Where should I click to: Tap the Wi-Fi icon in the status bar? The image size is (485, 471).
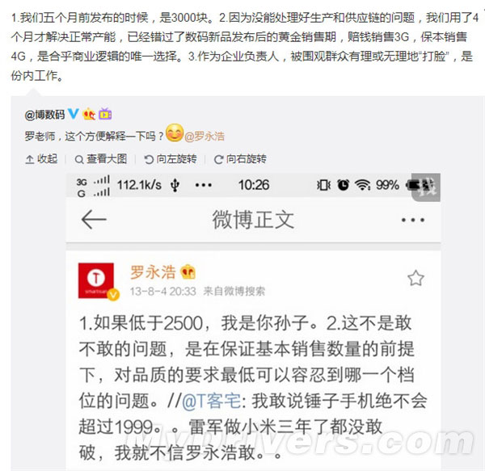[x=362, y=185]
